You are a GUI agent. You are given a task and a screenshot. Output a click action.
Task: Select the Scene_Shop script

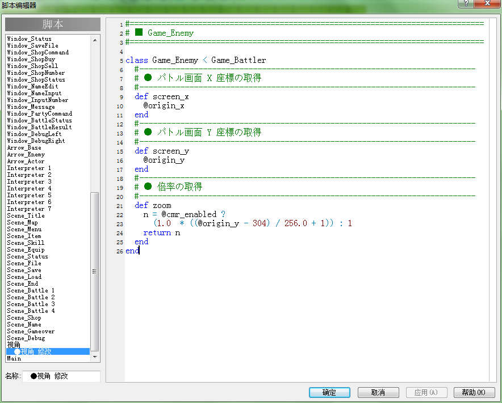click(x=24, y=317)
